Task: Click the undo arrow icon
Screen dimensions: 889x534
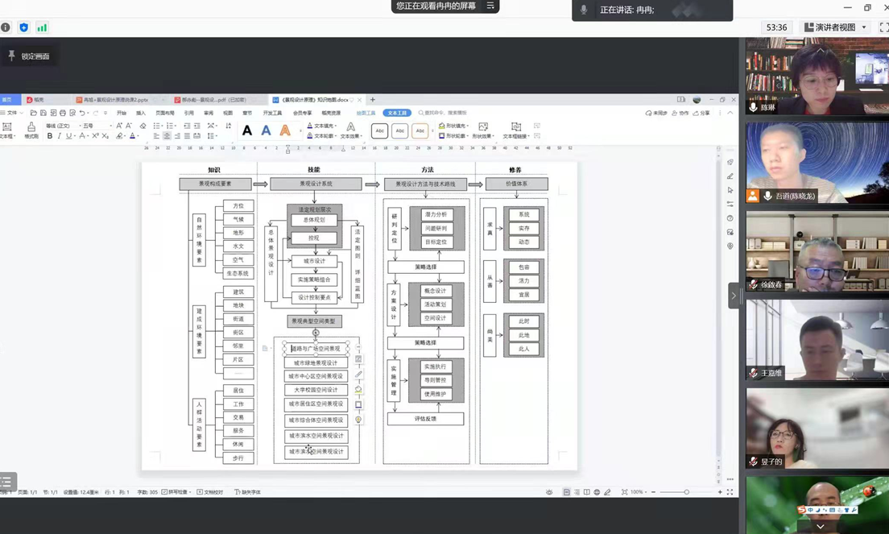Action: (83, 113)
